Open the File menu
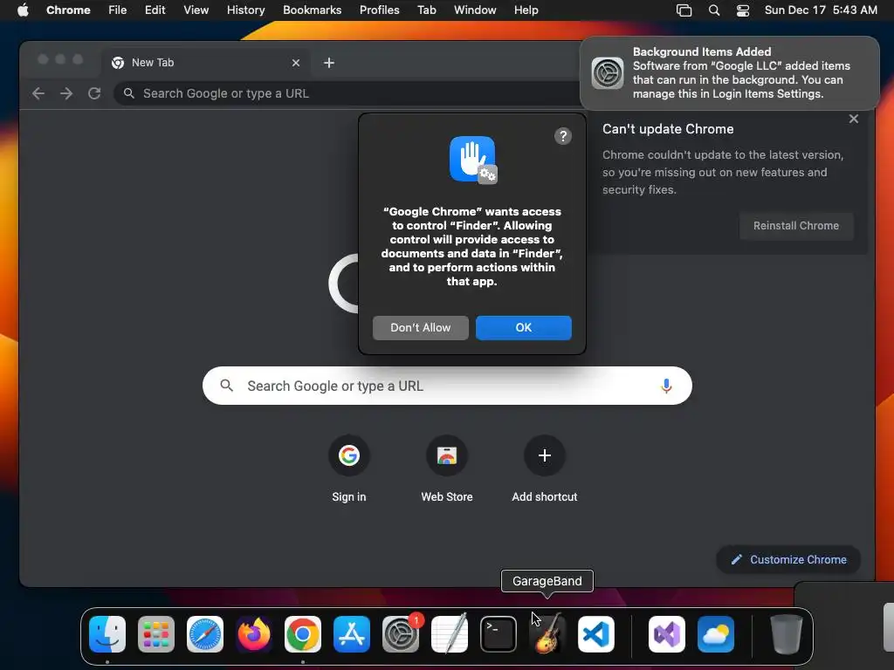894x670 pixels. [x=118, y=10]
